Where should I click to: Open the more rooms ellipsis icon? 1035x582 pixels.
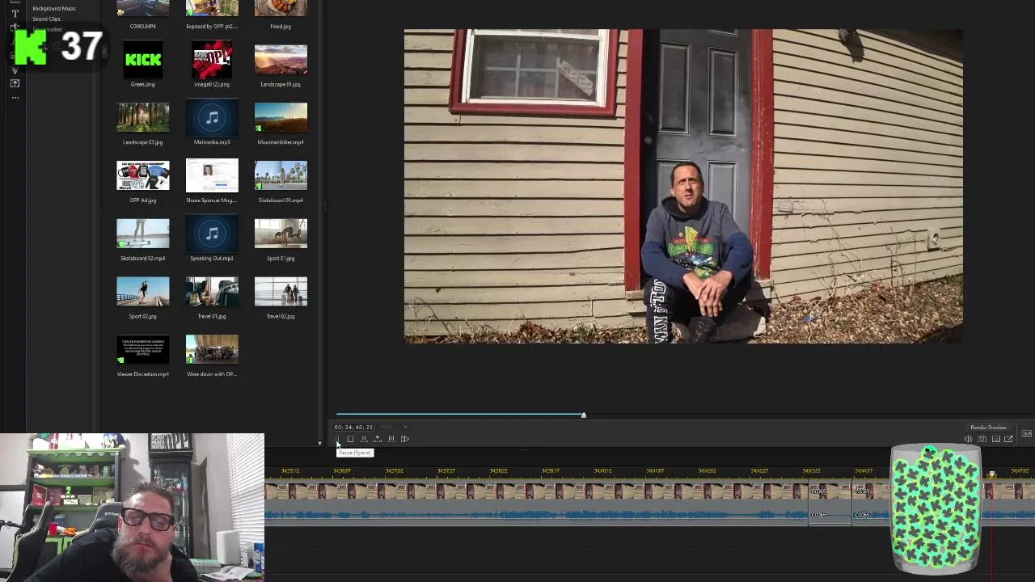point(15,98)
